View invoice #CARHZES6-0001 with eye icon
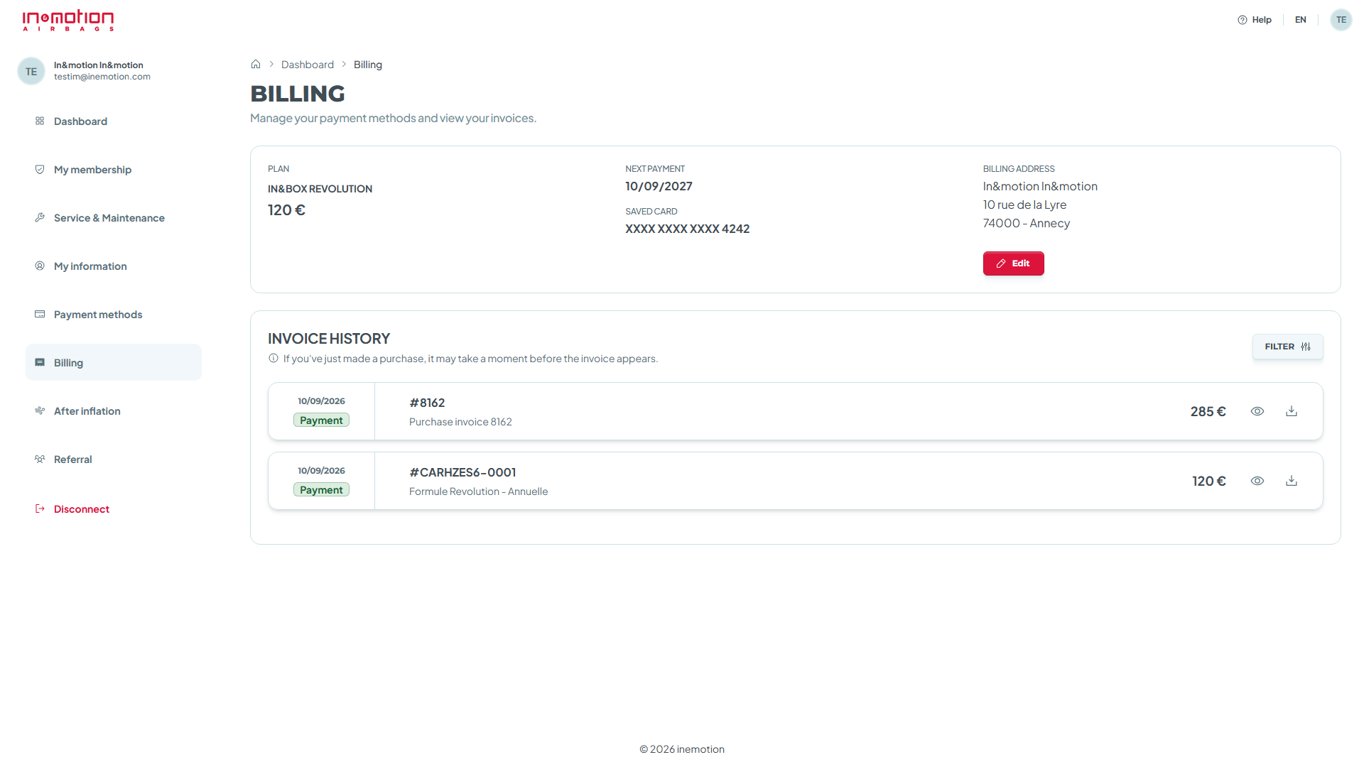The height and width of the screenshot is (767, 1364). coord(1257,481)
